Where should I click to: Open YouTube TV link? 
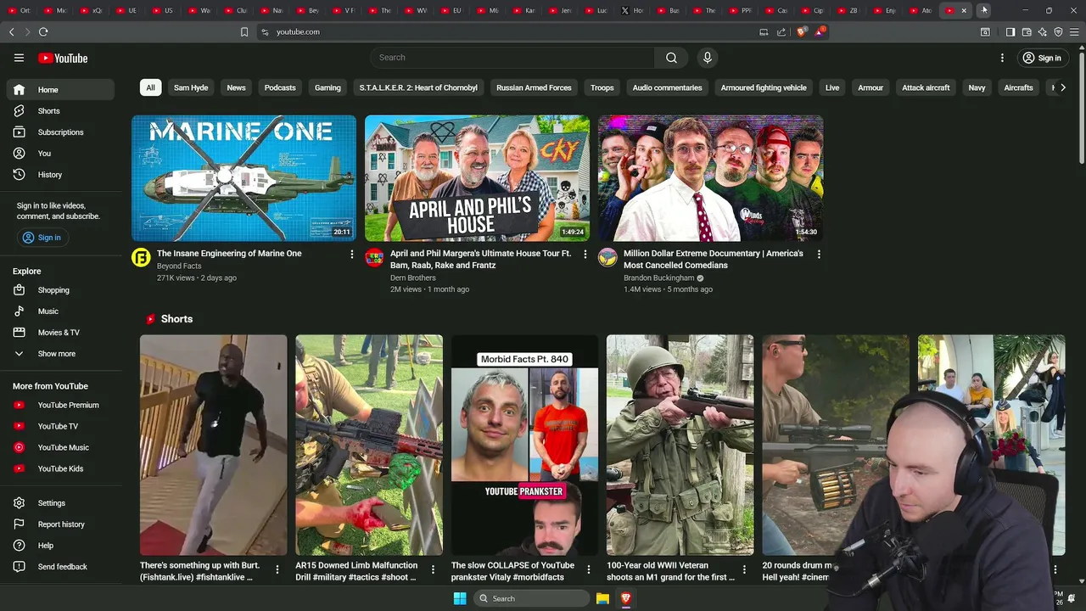[60, 426]
